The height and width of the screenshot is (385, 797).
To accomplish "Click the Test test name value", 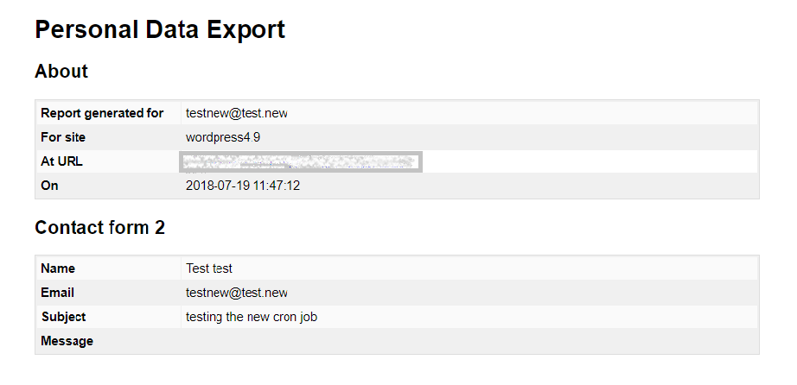I will (x=209, y=268).
